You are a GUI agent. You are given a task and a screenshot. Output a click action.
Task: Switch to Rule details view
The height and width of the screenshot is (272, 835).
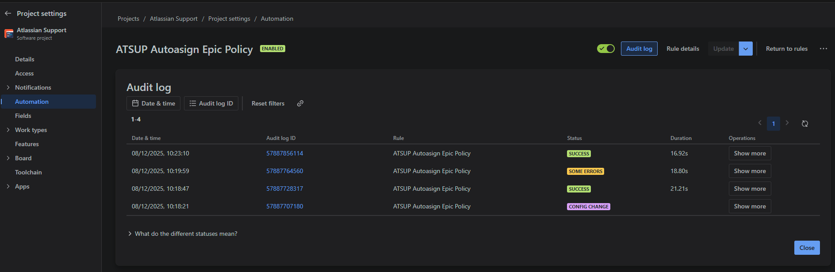(683, 49)
